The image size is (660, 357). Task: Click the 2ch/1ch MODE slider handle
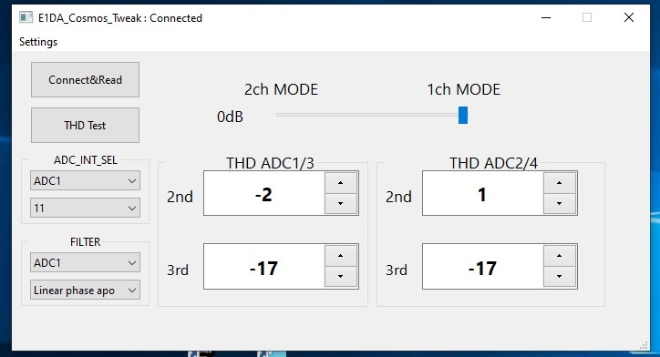(x=463, y=116)
